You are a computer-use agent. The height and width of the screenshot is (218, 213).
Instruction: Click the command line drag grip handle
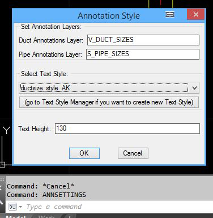pyautogui.click(x=2, y=179)
